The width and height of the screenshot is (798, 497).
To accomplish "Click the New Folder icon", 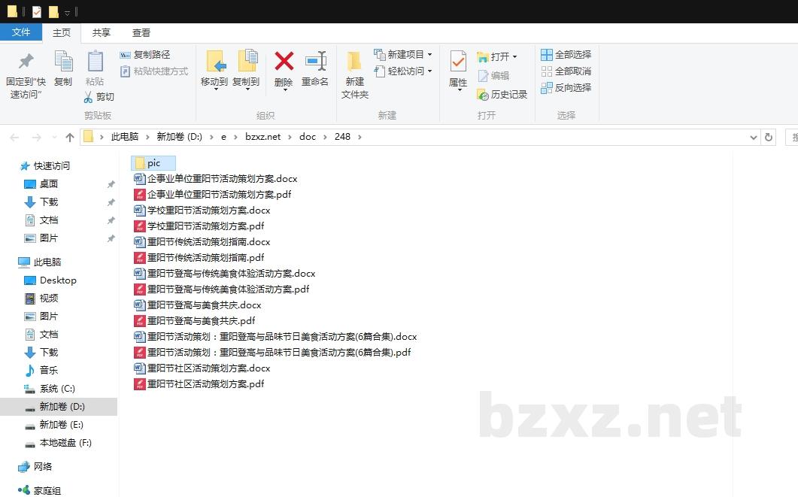I will coord(354,62).
